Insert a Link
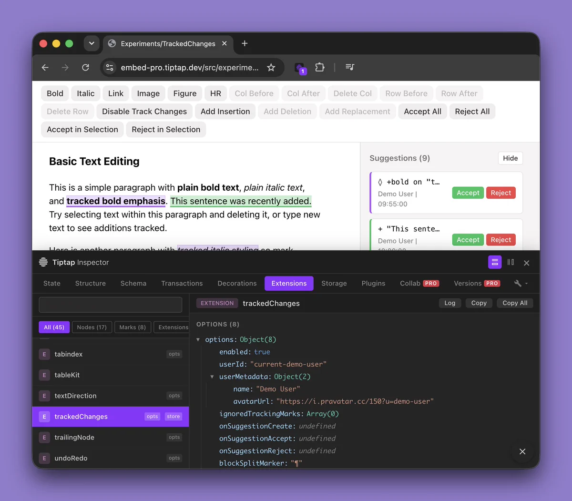Viewport: 572px width, 501px height. (116, 93)
